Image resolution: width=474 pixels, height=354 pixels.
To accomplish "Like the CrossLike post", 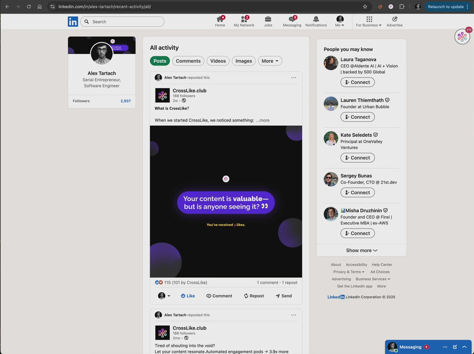I will (x=188, y=296).
